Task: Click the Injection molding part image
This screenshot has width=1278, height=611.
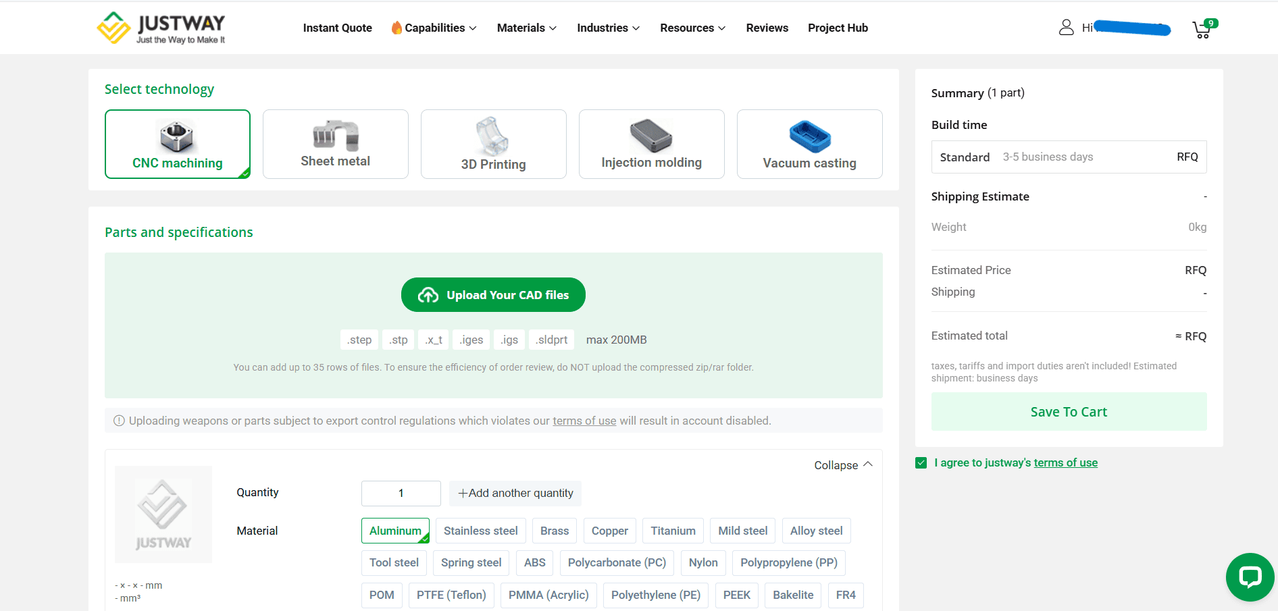Action: click(x=651, y=136)
